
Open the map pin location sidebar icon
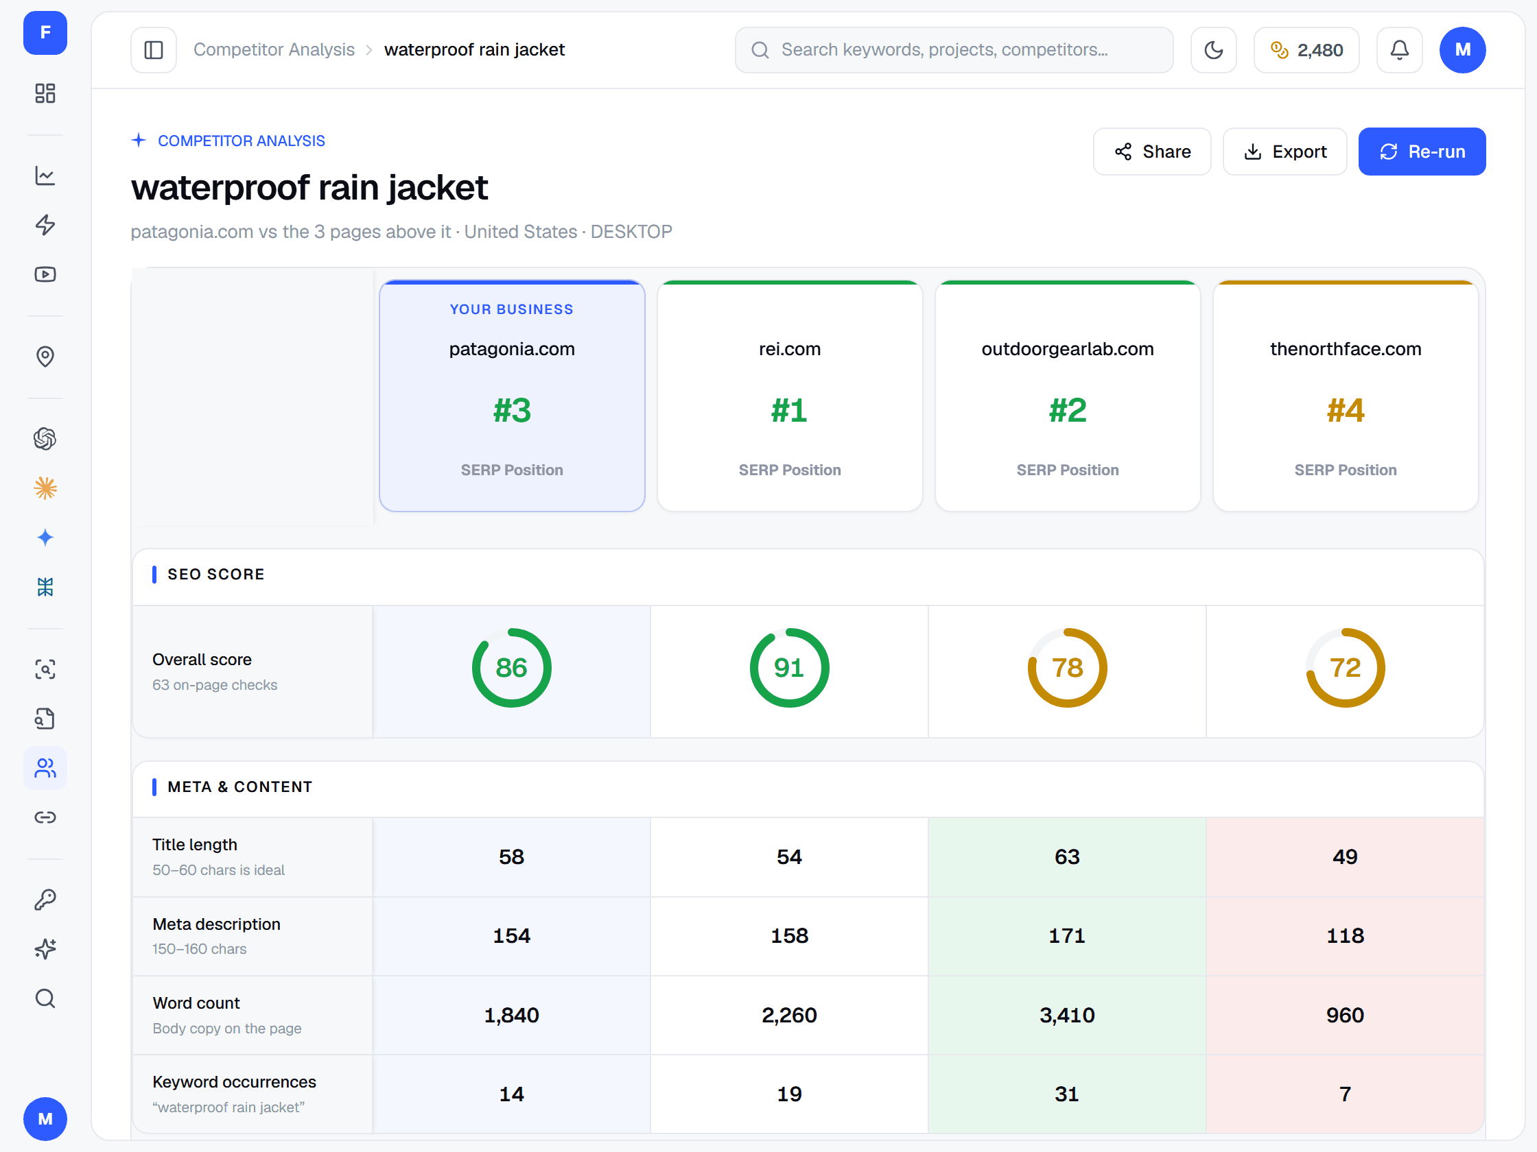pyautogui.click(x=45, y=356)
